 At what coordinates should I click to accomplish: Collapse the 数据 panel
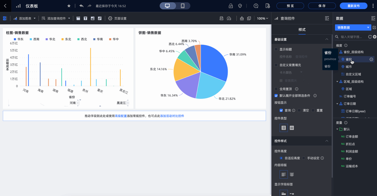point(373,18)
